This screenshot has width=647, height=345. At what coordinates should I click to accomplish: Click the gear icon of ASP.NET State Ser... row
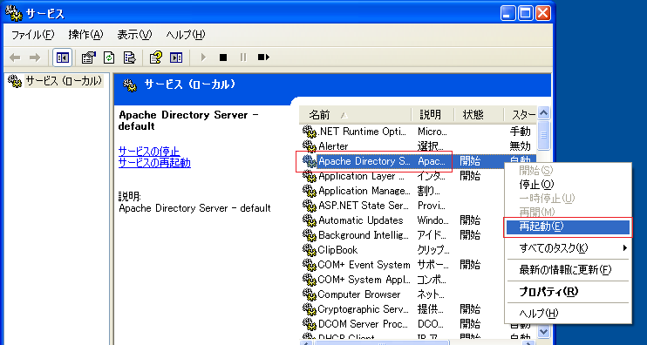[309, 206]
